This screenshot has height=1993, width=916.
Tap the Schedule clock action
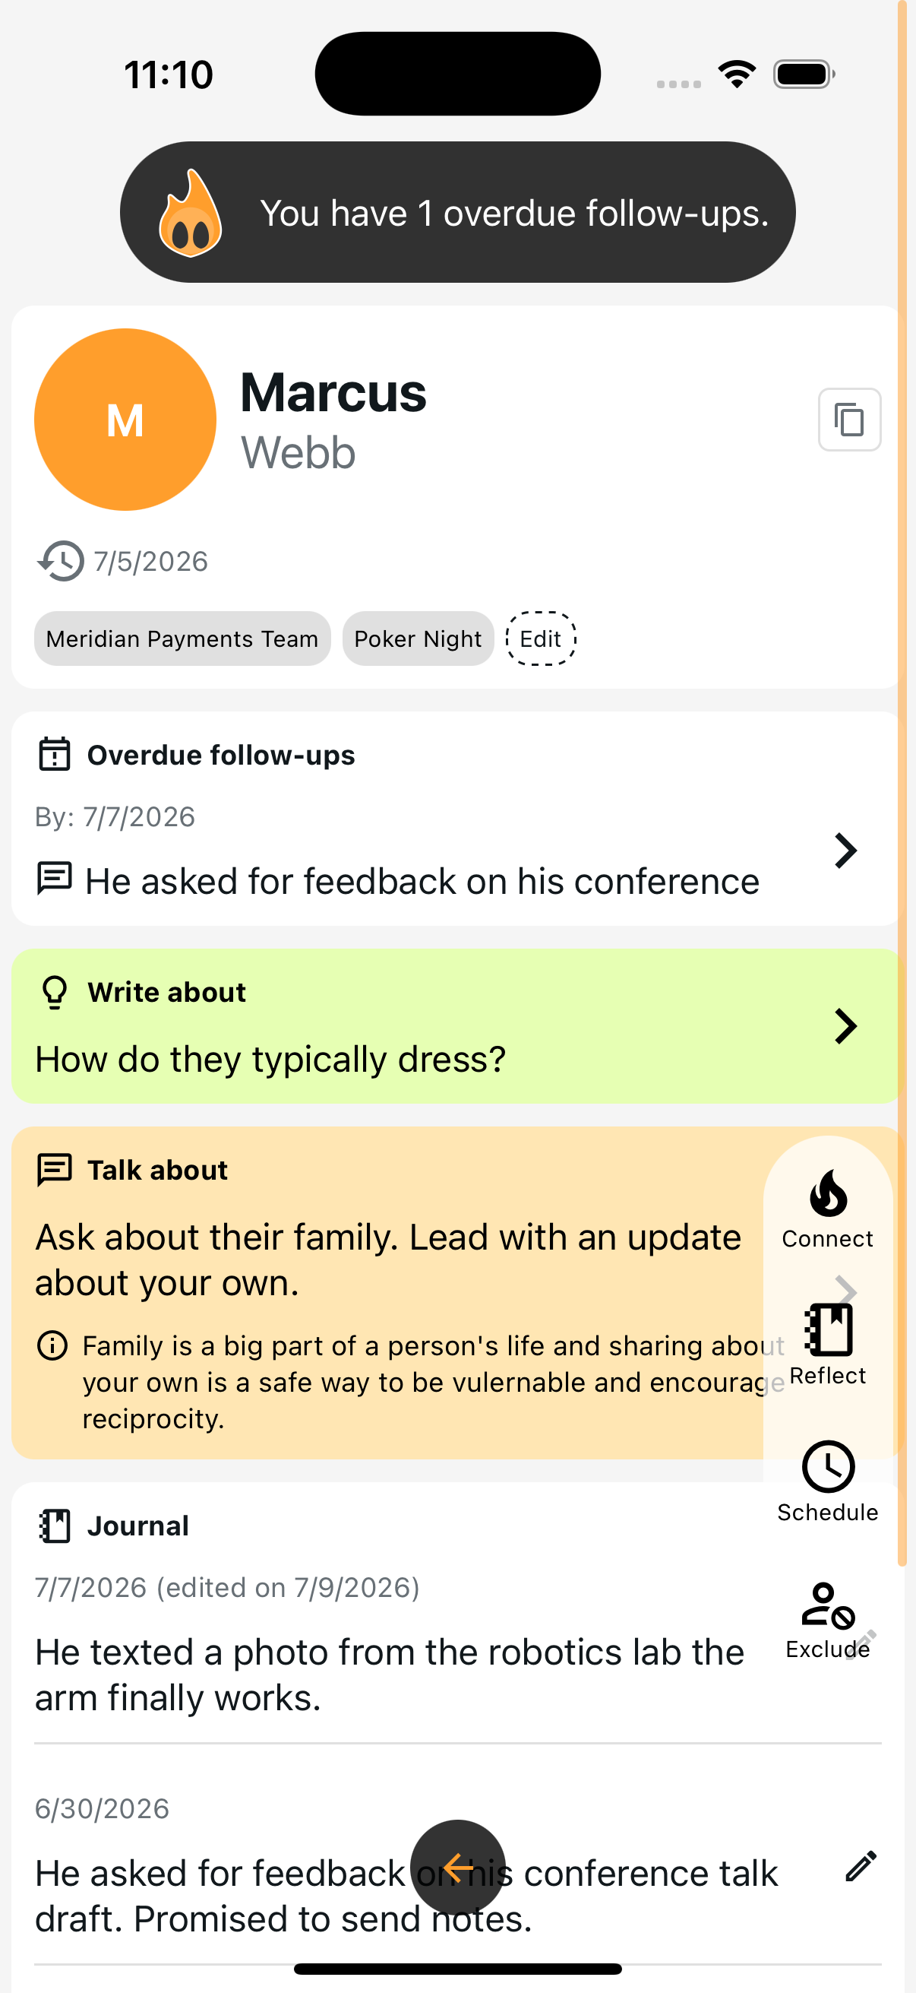click(828, 1481)
